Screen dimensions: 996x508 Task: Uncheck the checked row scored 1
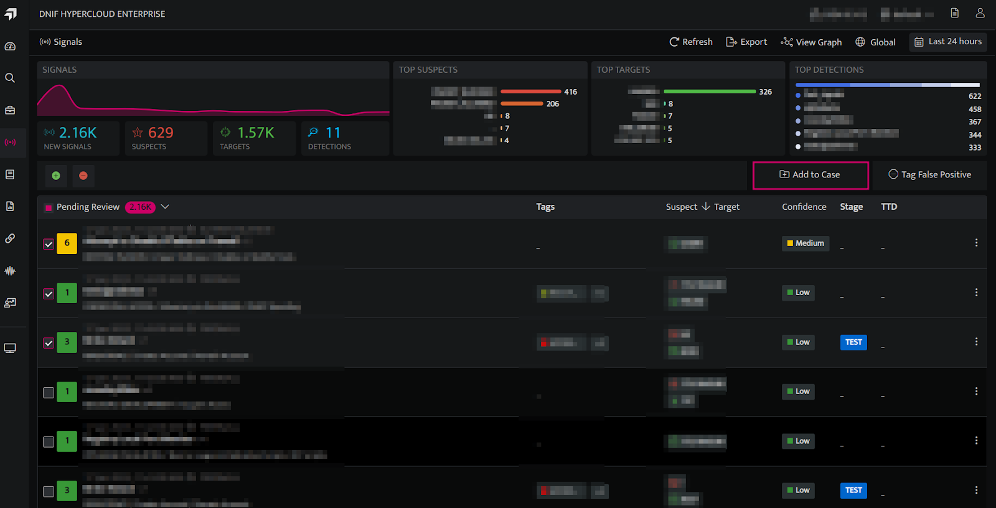[49, 293]
